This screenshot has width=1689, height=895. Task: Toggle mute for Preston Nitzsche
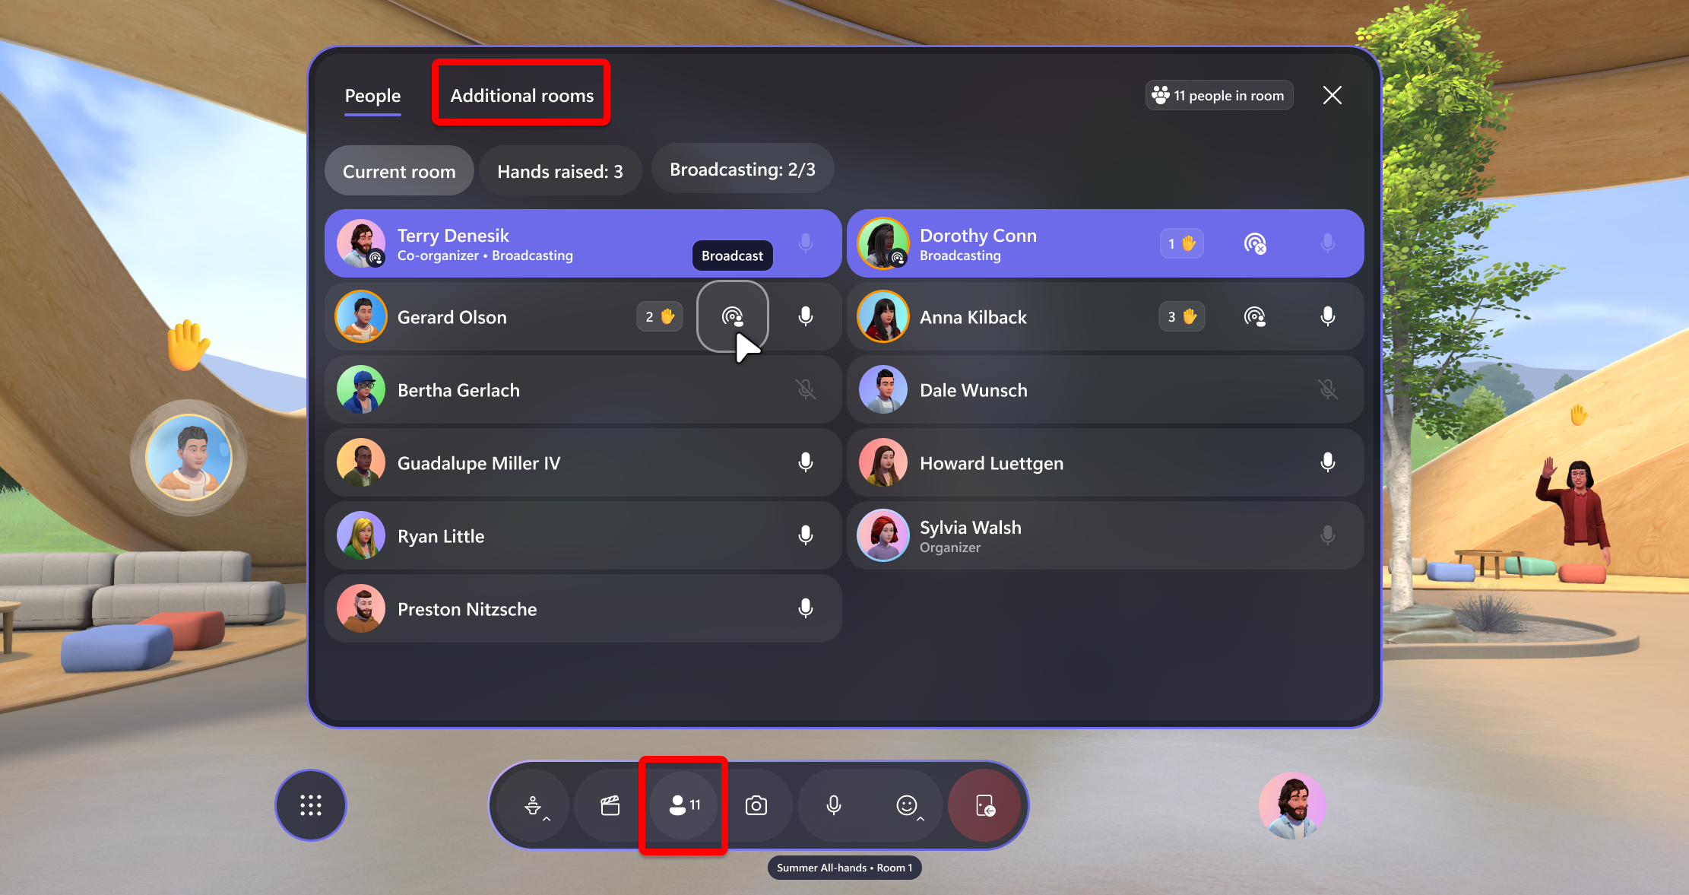coord(808,610)
